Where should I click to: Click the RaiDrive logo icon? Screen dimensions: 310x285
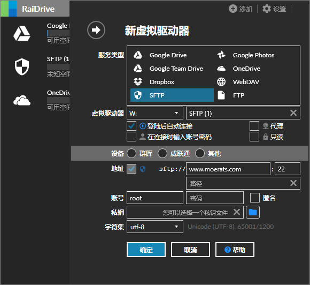pyautogui.click(x=9, y=9)
